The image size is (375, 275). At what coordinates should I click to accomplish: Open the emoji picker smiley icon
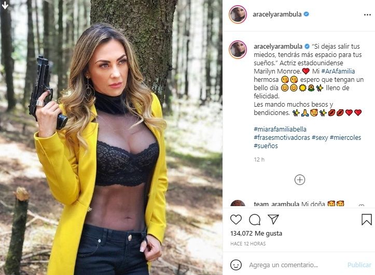click(x=236, y=265)
